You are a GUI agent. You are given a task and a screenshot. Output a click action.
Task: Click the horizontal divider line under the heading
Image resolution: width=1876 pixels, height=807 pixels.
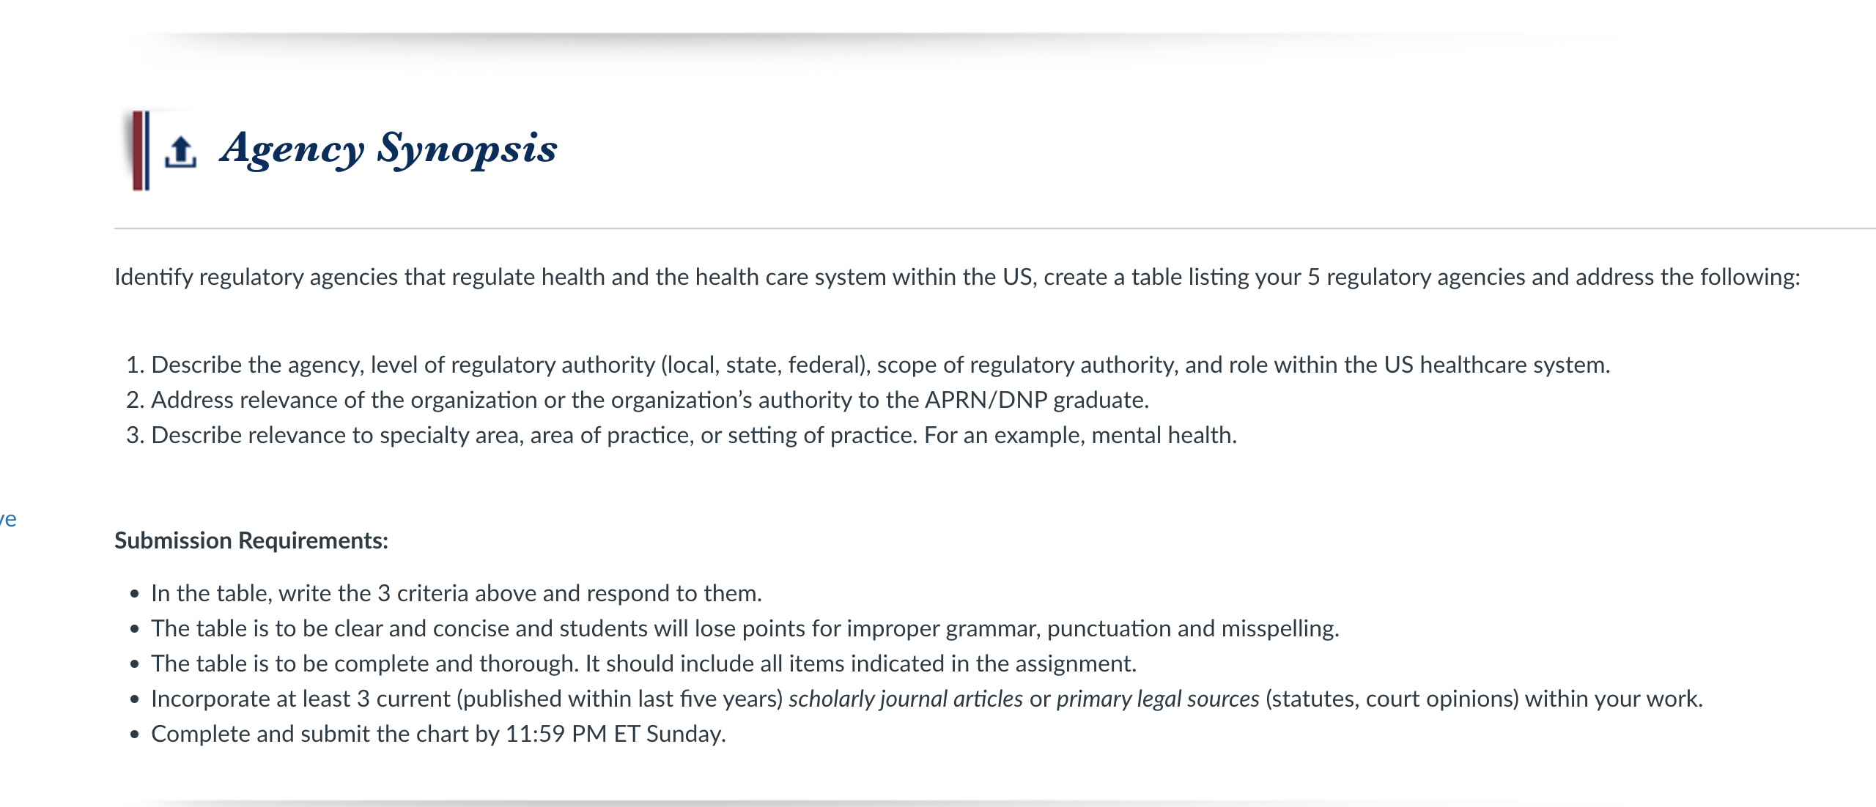(x=995, y=228)
